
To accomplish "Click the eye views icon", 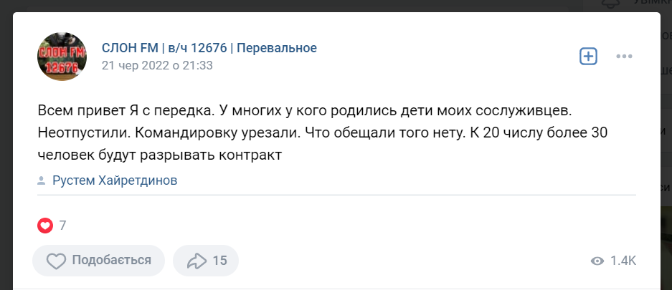I will [x=597, y=261].
